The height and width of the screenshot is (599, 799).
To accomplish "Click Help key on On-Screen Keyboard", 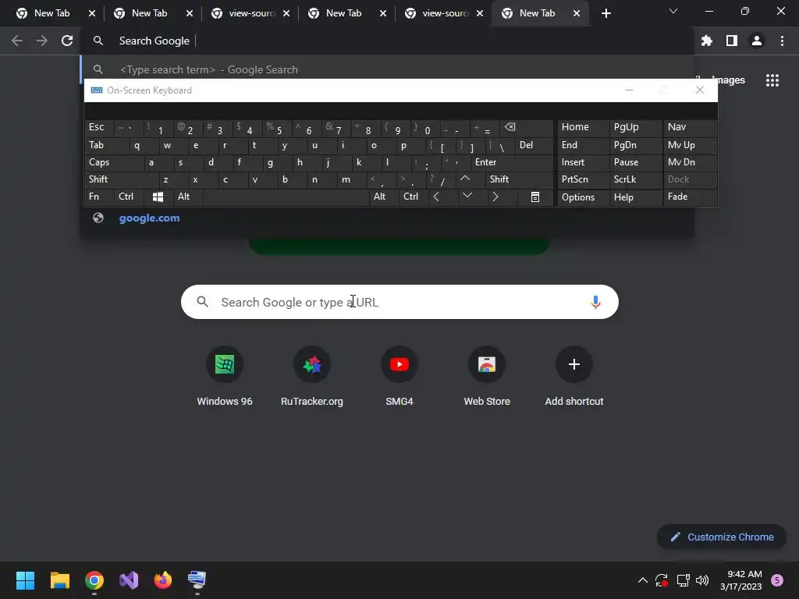I will pyautogui.click(x=635, y=197).
